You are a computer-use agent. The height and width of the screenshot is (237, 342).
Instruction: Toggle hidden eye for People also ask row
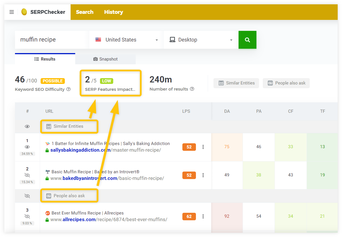pyautogui.click(x=27, y=196)
